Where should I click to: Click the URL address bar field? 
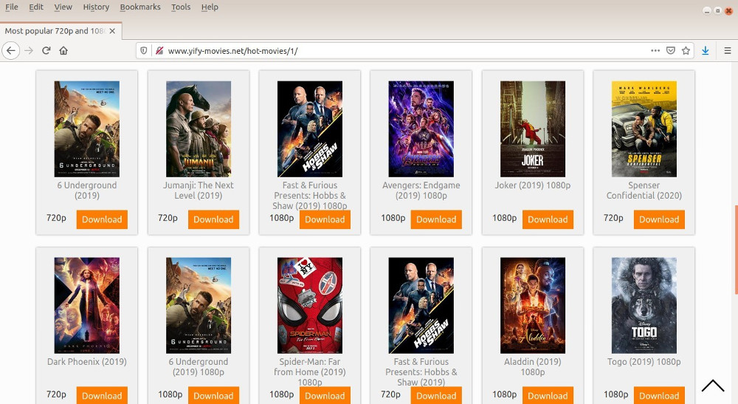[x=399, y=50]
